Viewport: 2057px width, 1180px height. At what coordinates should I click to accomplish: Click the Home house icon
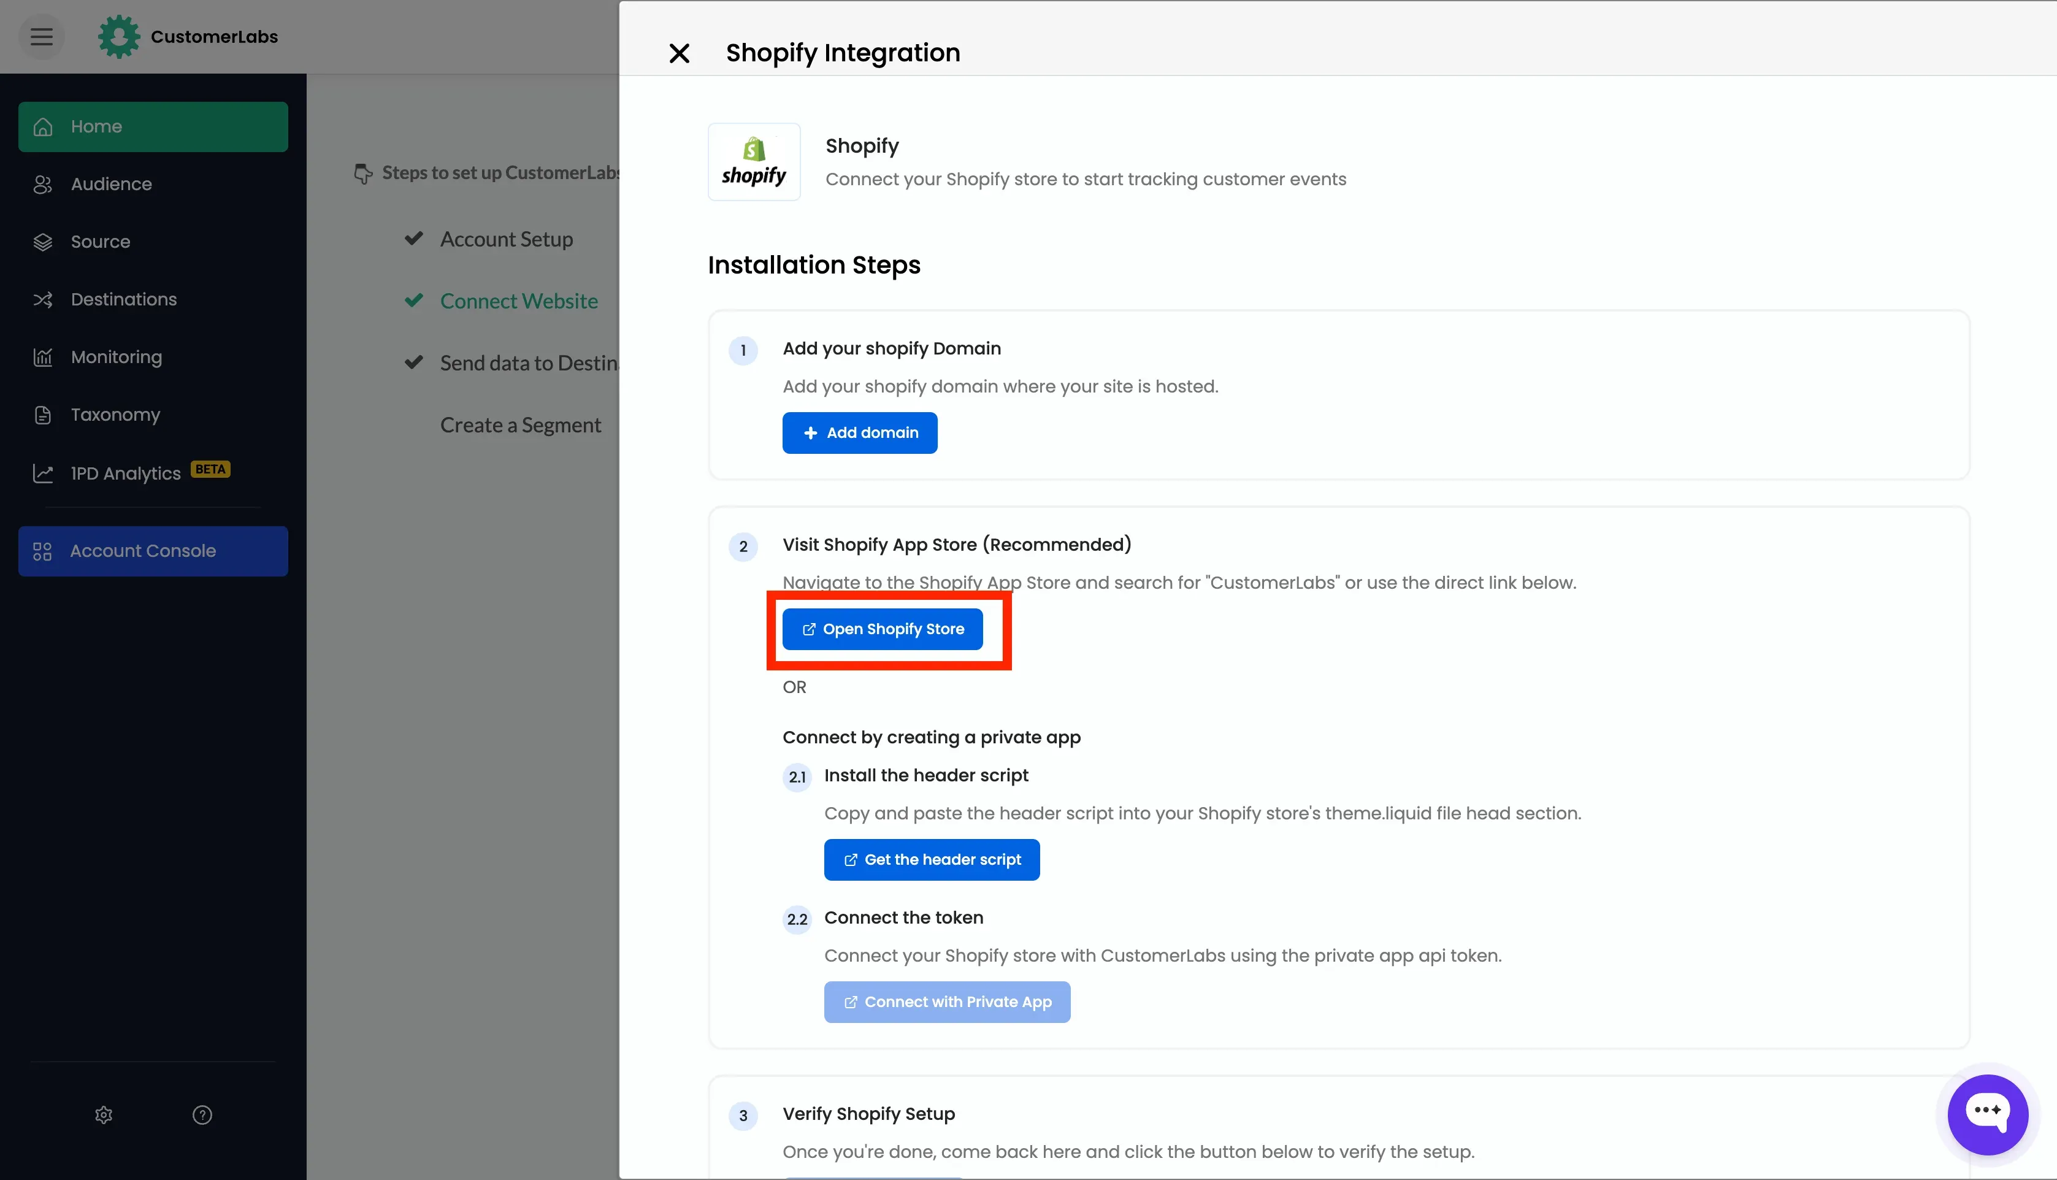(43, 126)
